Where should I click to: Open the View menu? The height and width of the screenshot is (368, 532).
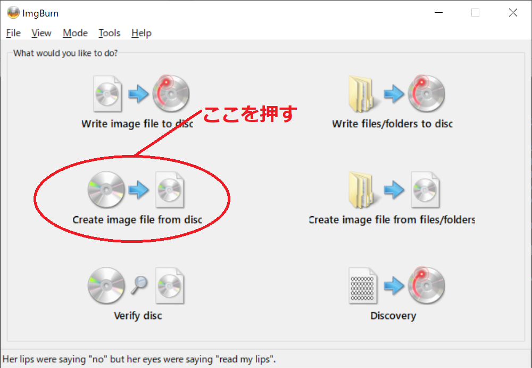41,33
